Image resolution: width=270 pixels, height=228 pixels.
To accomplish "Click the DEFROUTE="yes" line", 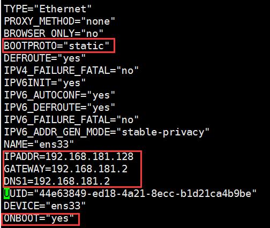I will [45, 58].
